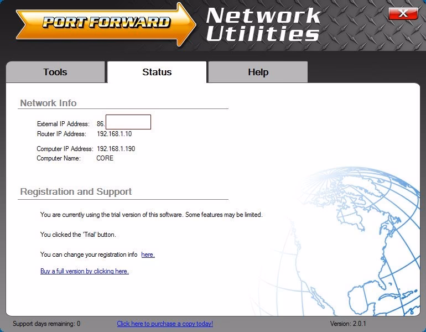The height and width of the screenshot is (332, 426).
Task: Click the 'Network Utilities' title text
Action: (263, 24)
